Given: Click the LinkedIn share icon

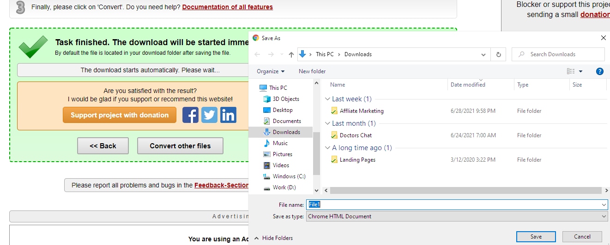Looking at the screenshot, I should (x=228, y=115).
